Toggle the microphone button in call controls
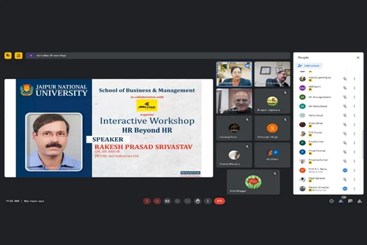 (147, 201)
